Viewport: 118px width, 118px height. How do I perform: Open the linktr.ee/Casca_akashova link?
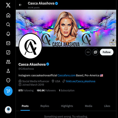[x=81, y=81]
